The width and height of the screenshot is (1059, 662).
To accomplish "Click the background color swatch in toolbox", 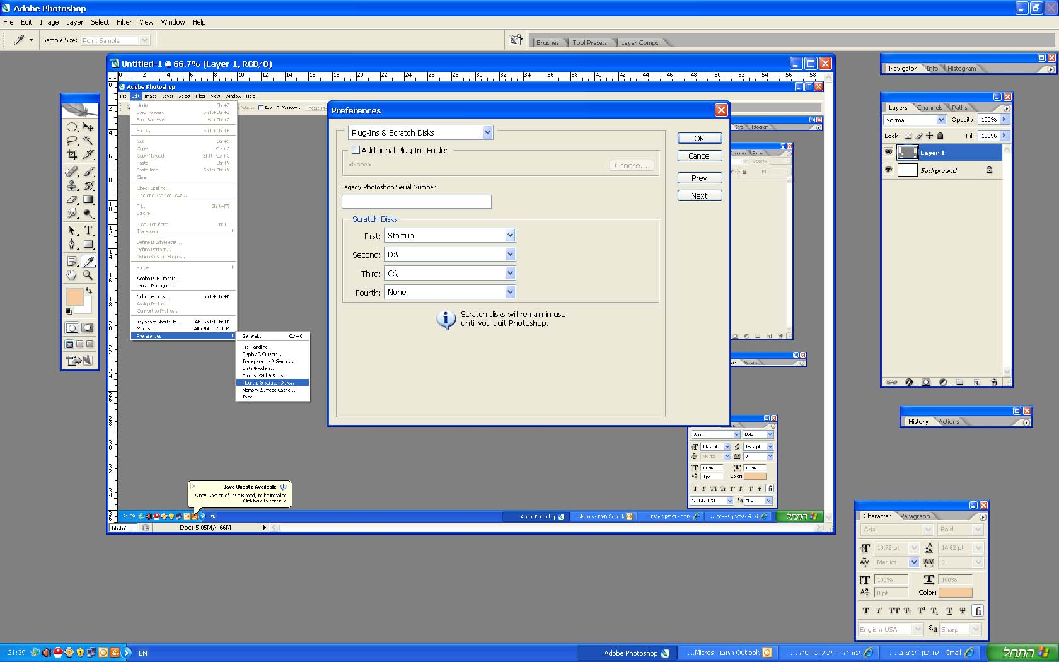I will [x=86, y=308].
